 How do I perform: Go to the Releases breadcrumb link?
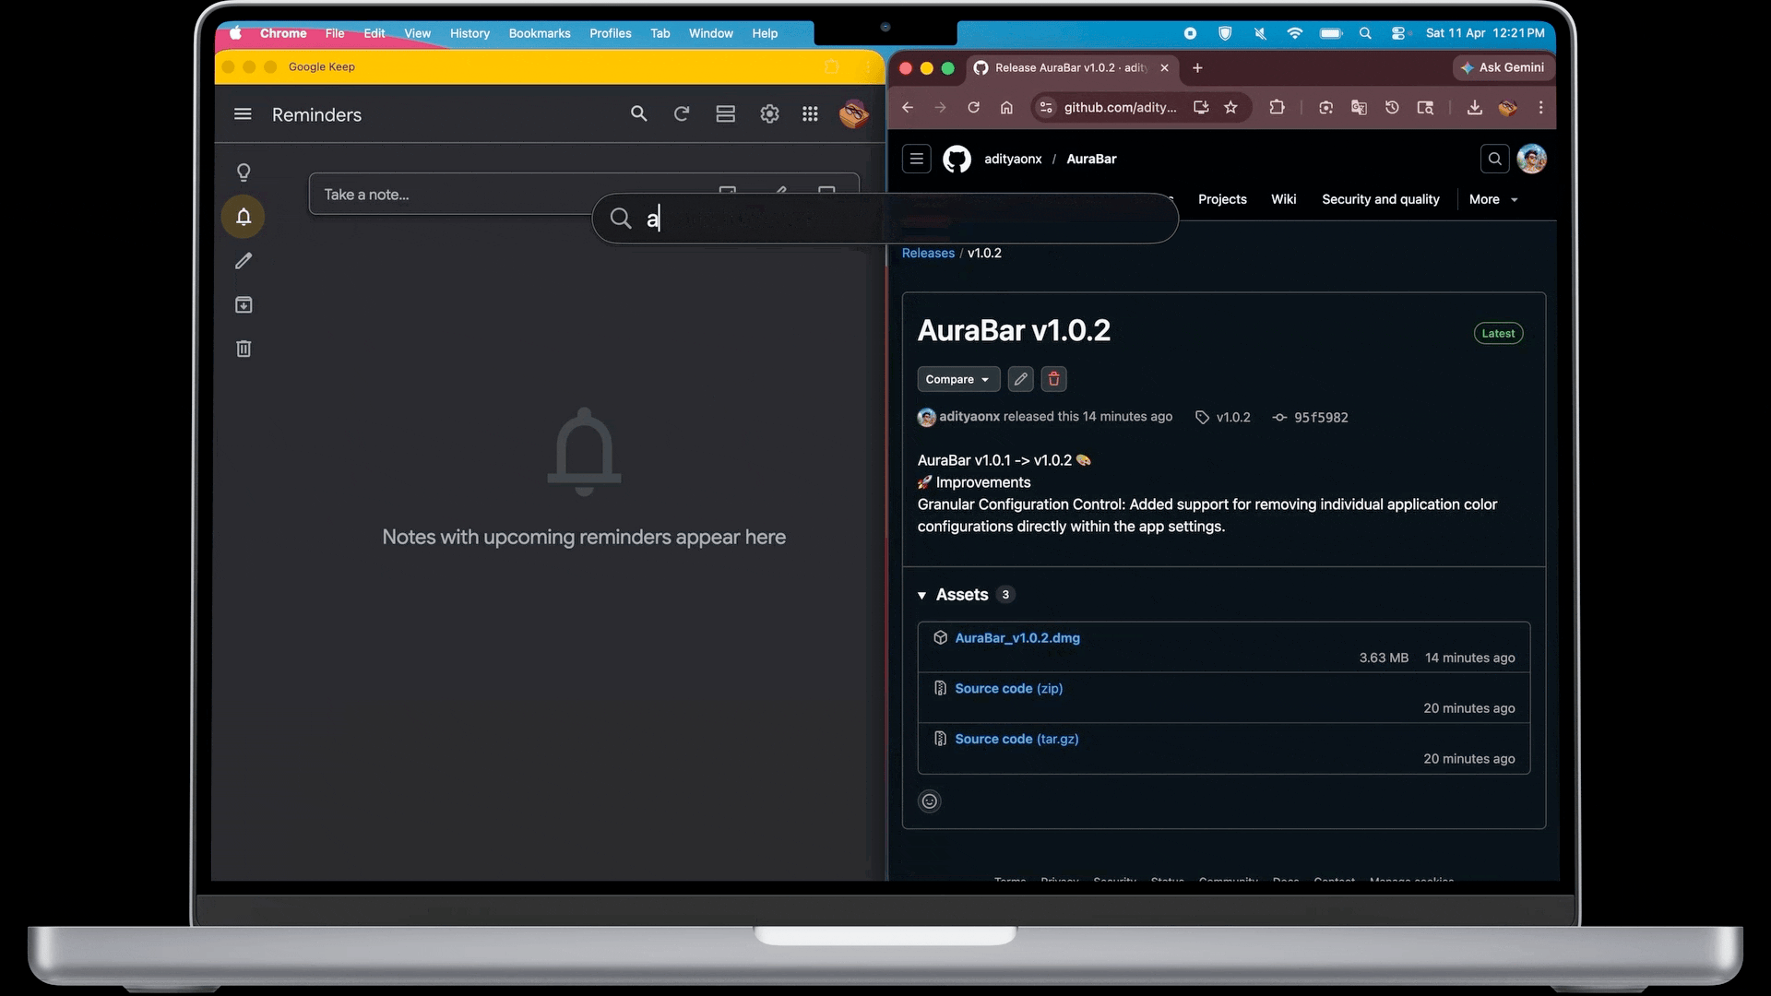tap(928, 254)
